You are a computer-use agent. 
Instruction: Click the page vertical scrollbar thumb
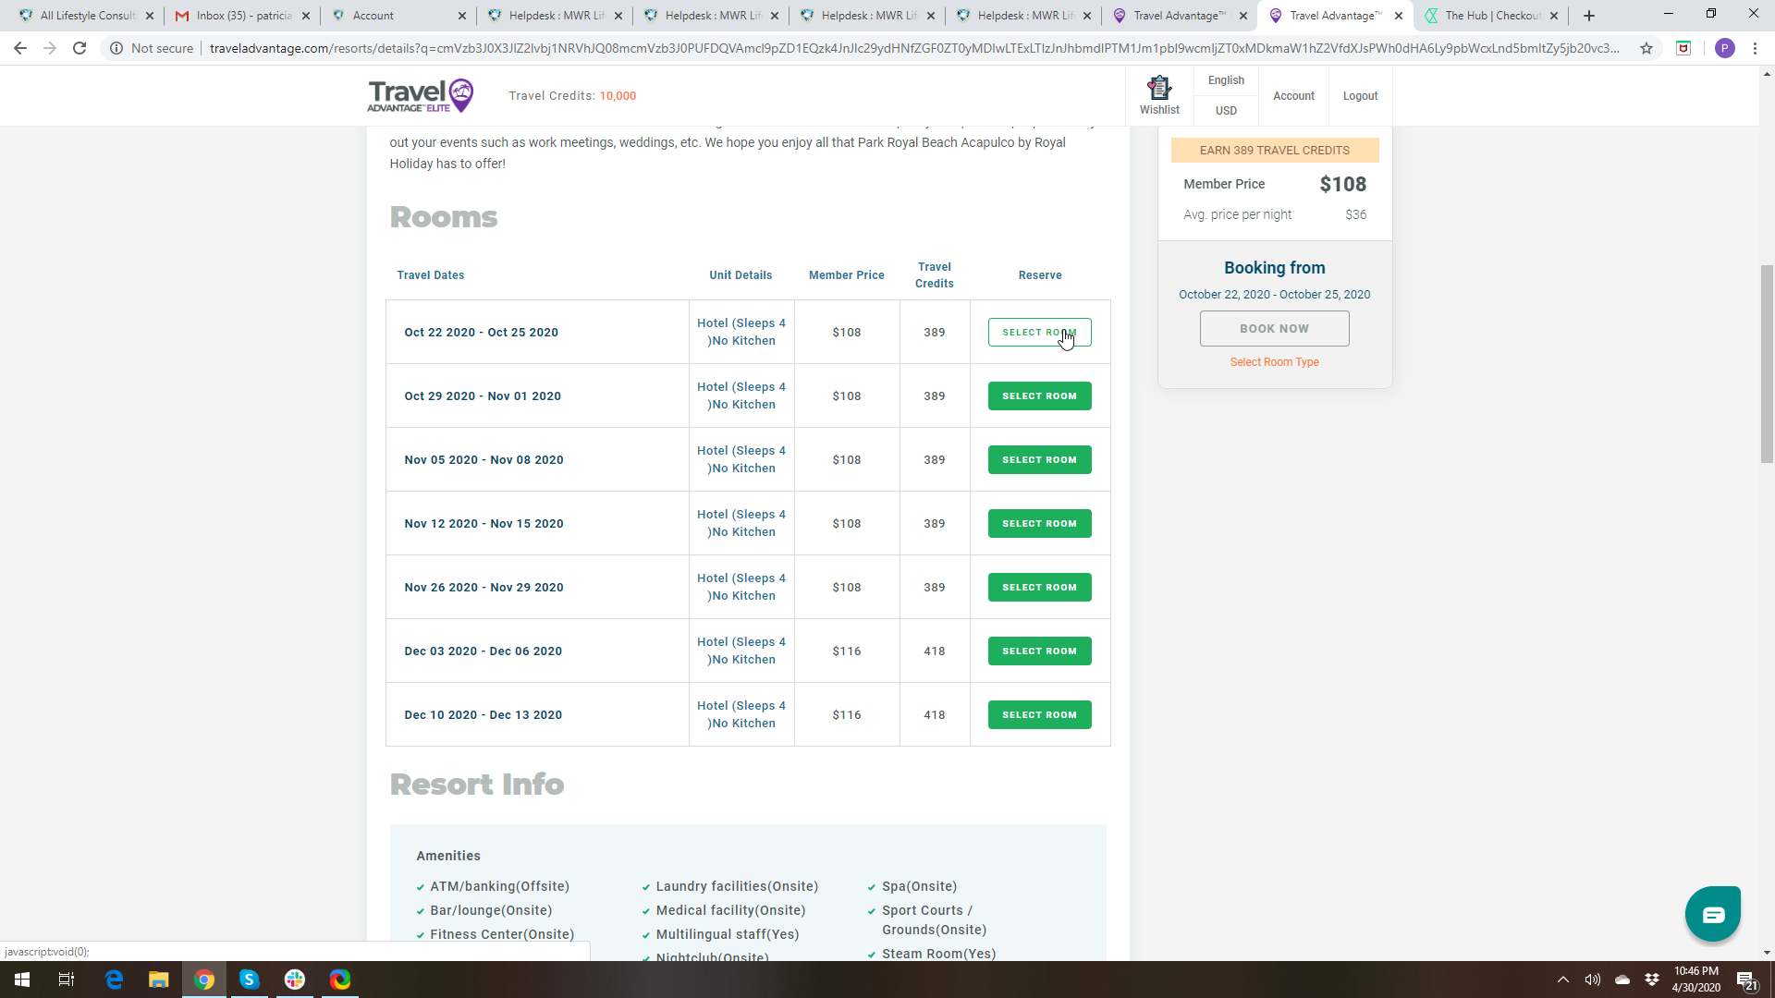[x=1767, y=363]
